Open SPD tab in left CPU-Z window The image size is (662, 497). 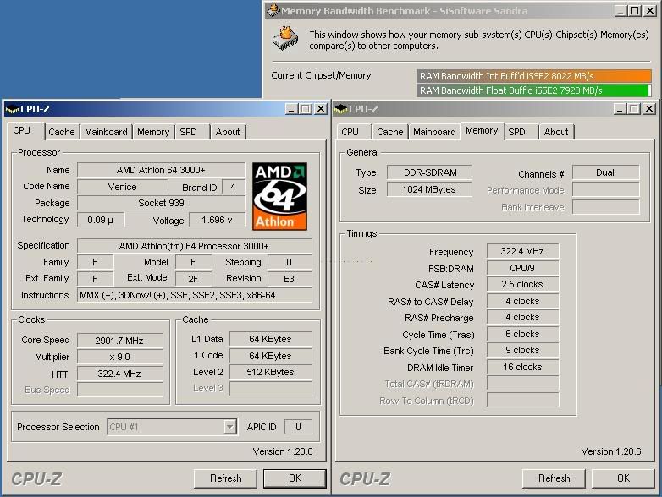tap(188, 132)
